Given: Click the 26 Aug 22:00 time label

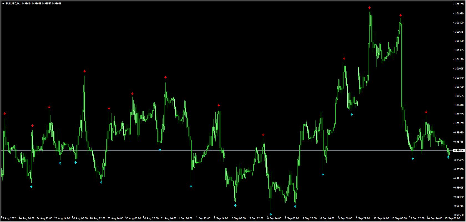Looking at the screenshot, I should coord(98,218).
